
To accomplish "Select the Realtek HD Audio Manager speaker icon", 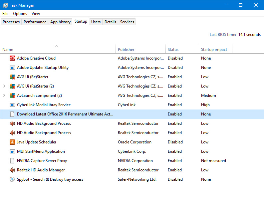I will tap(12, 170).
